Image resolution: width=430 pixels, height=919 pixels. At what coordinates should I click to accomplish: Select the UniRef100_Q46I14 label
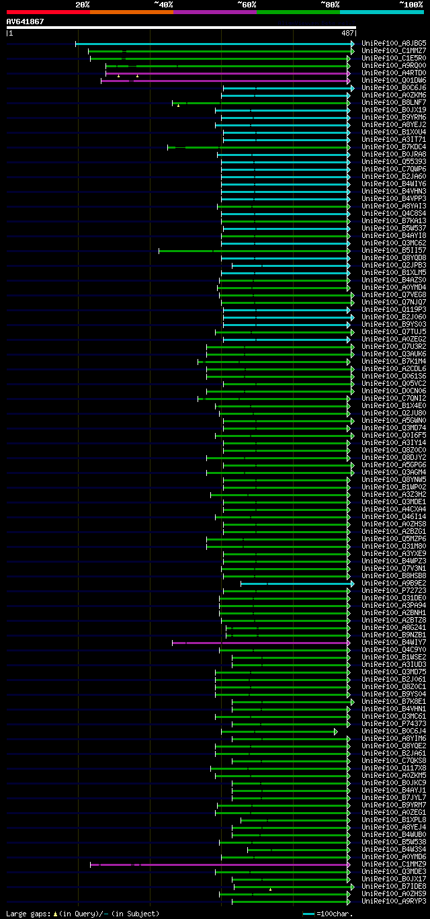[394, 517]
